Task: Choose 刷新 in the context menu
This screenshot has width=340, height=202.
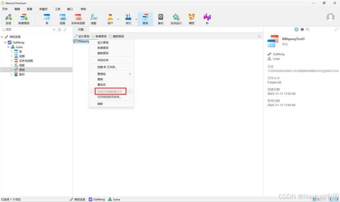Action: [x=111, y=104]
